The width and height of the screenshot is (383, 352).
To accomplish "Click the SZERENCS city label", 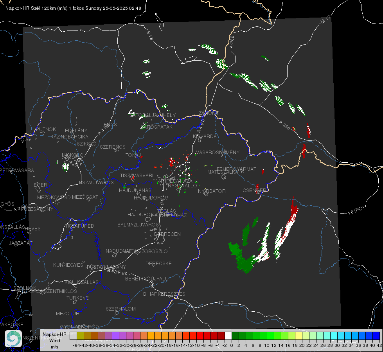I will pos(113,147).
